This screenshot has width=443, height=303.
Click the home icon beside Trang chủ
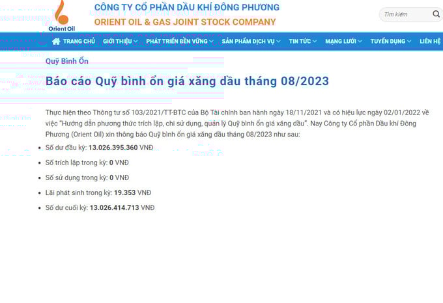click(56, 41)
